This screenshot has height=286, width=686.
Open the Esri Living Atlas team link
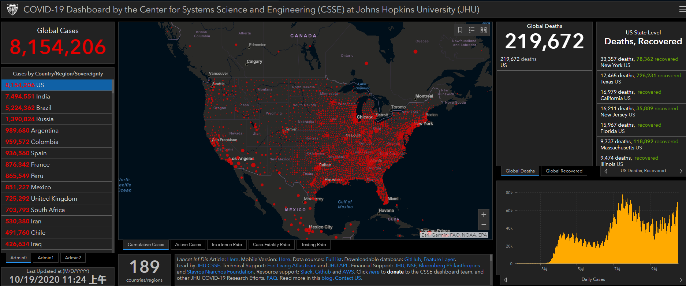point(292,265)
